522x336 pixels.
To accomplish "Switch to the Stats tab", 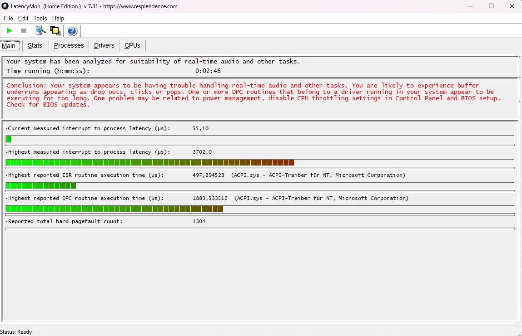I will [x=35, y=45].
